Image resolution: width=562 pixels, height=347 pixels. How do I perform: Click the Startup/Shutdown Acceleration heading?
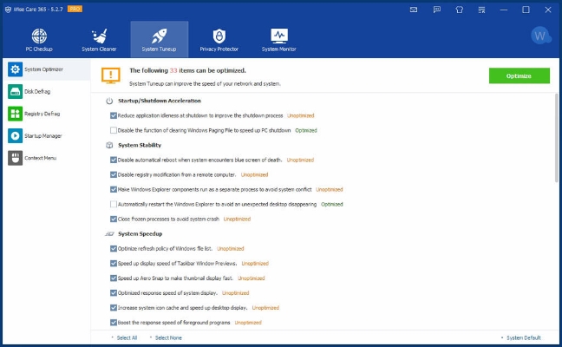coord(160,101)
